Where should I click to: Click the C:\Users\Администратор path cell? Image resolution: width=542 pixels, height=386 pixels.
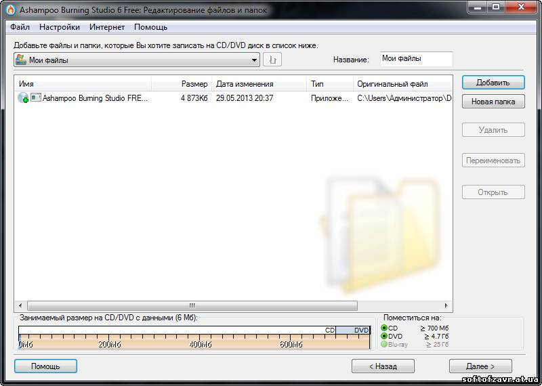tap(404, 98)
